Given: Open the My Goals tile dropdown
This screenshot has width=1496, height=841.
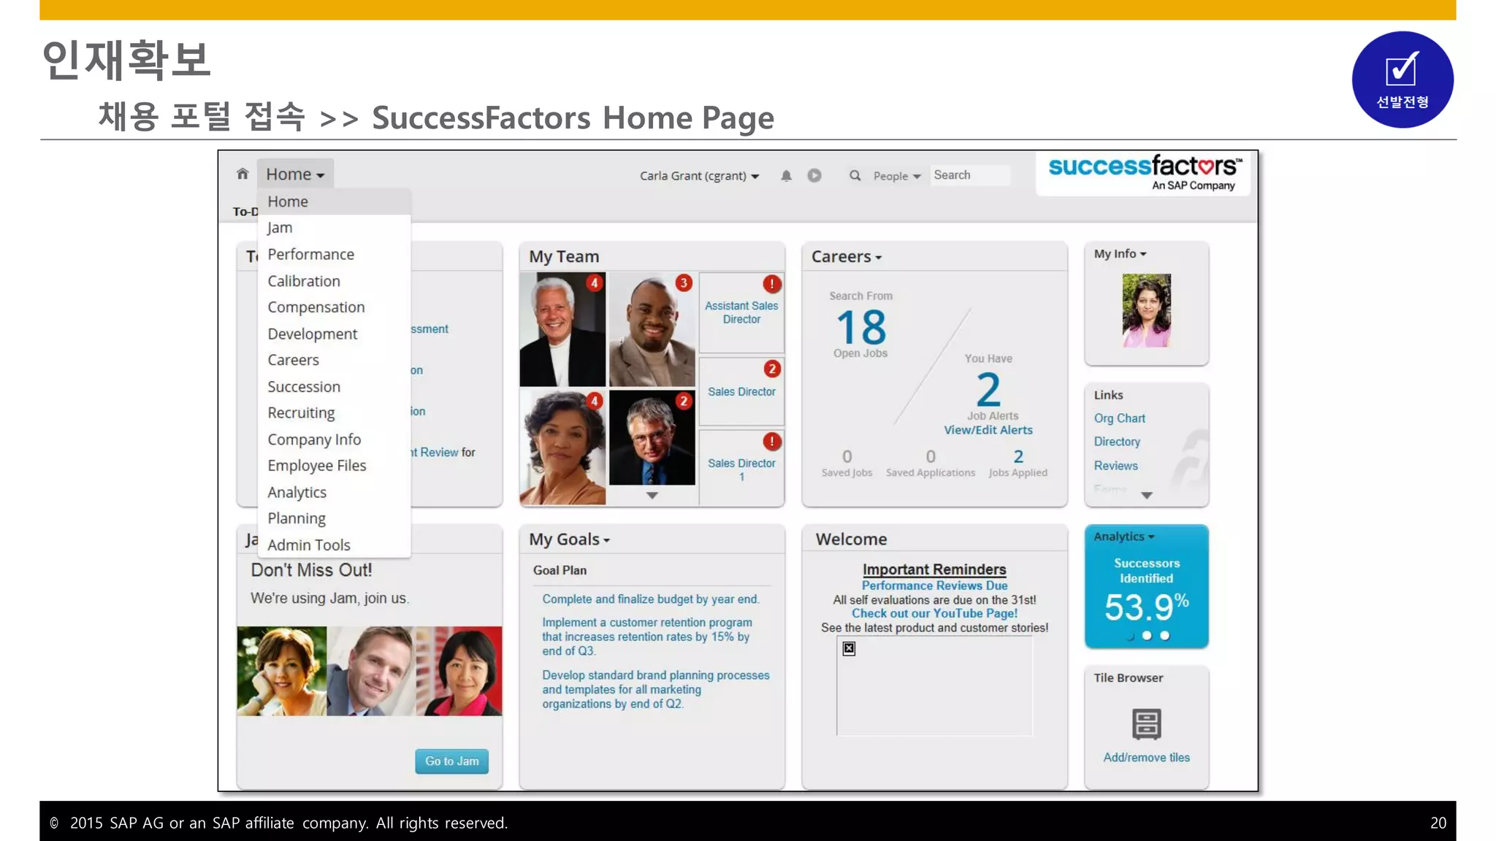Looking at the screenshot, I should (x=569, y=539).
